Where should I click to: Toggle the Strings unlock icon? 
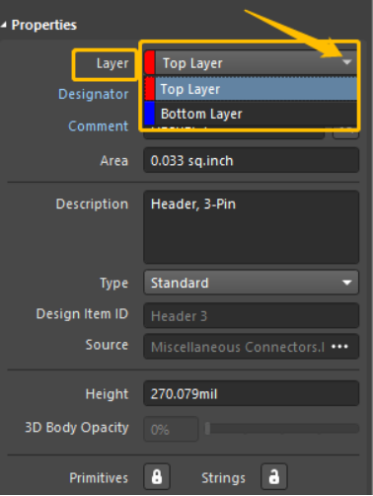click(x=274, y=477)
